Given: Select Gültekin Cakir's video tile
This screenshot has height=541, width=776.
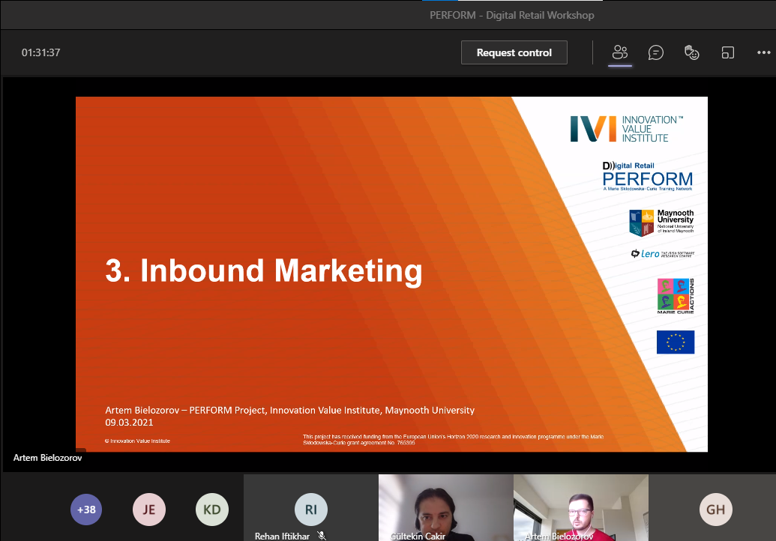Looking at the screenshot, I should tap(446, 508).
